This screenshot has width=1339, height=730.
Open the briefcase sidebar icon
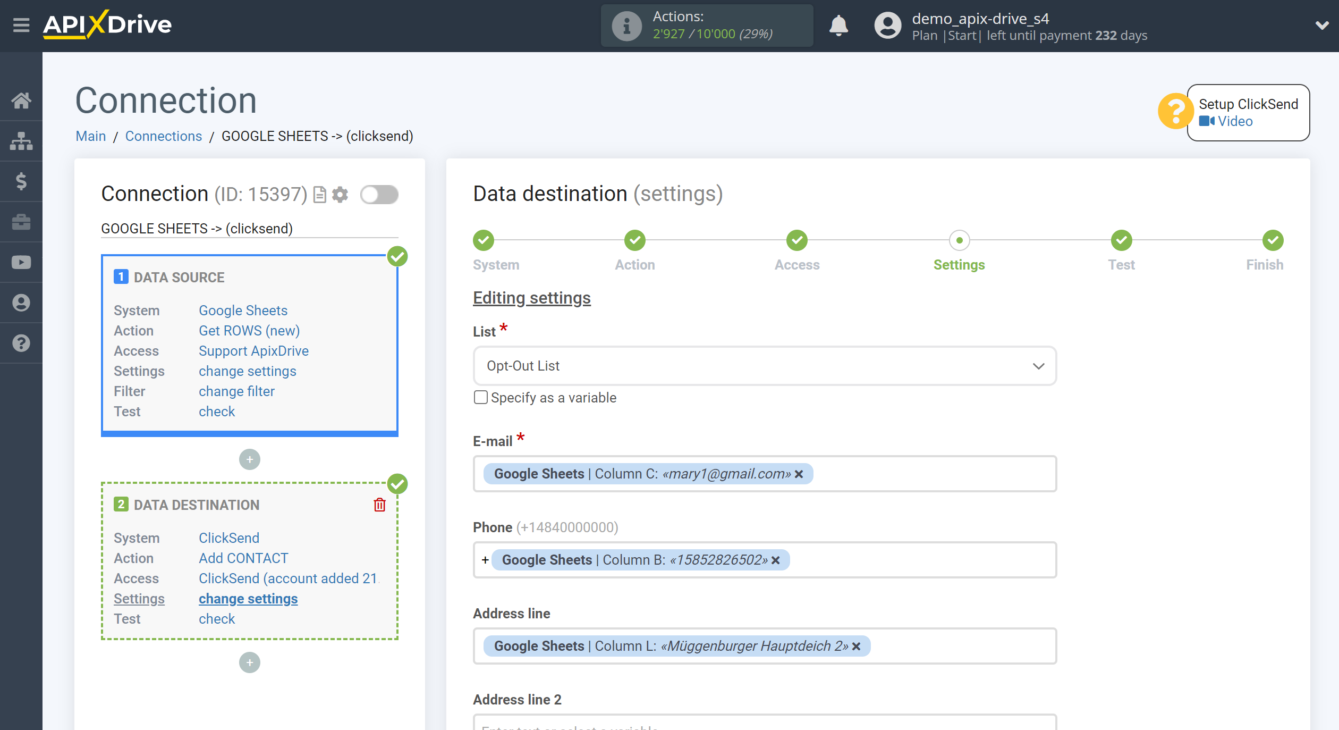21,222
